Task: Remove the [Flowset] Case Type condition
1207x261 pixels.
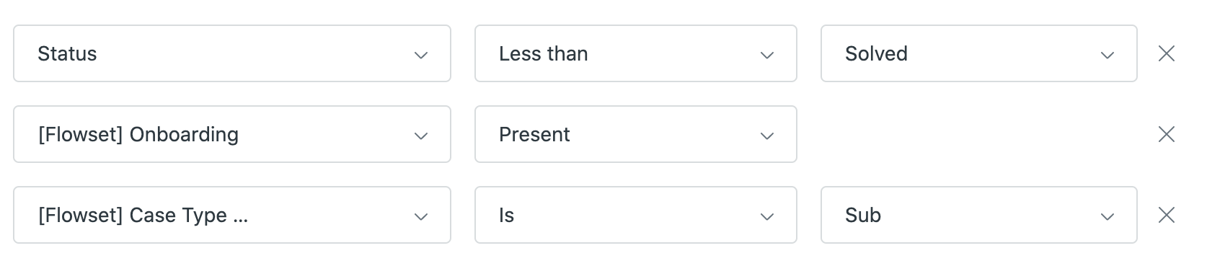Action: (1166, 215)
